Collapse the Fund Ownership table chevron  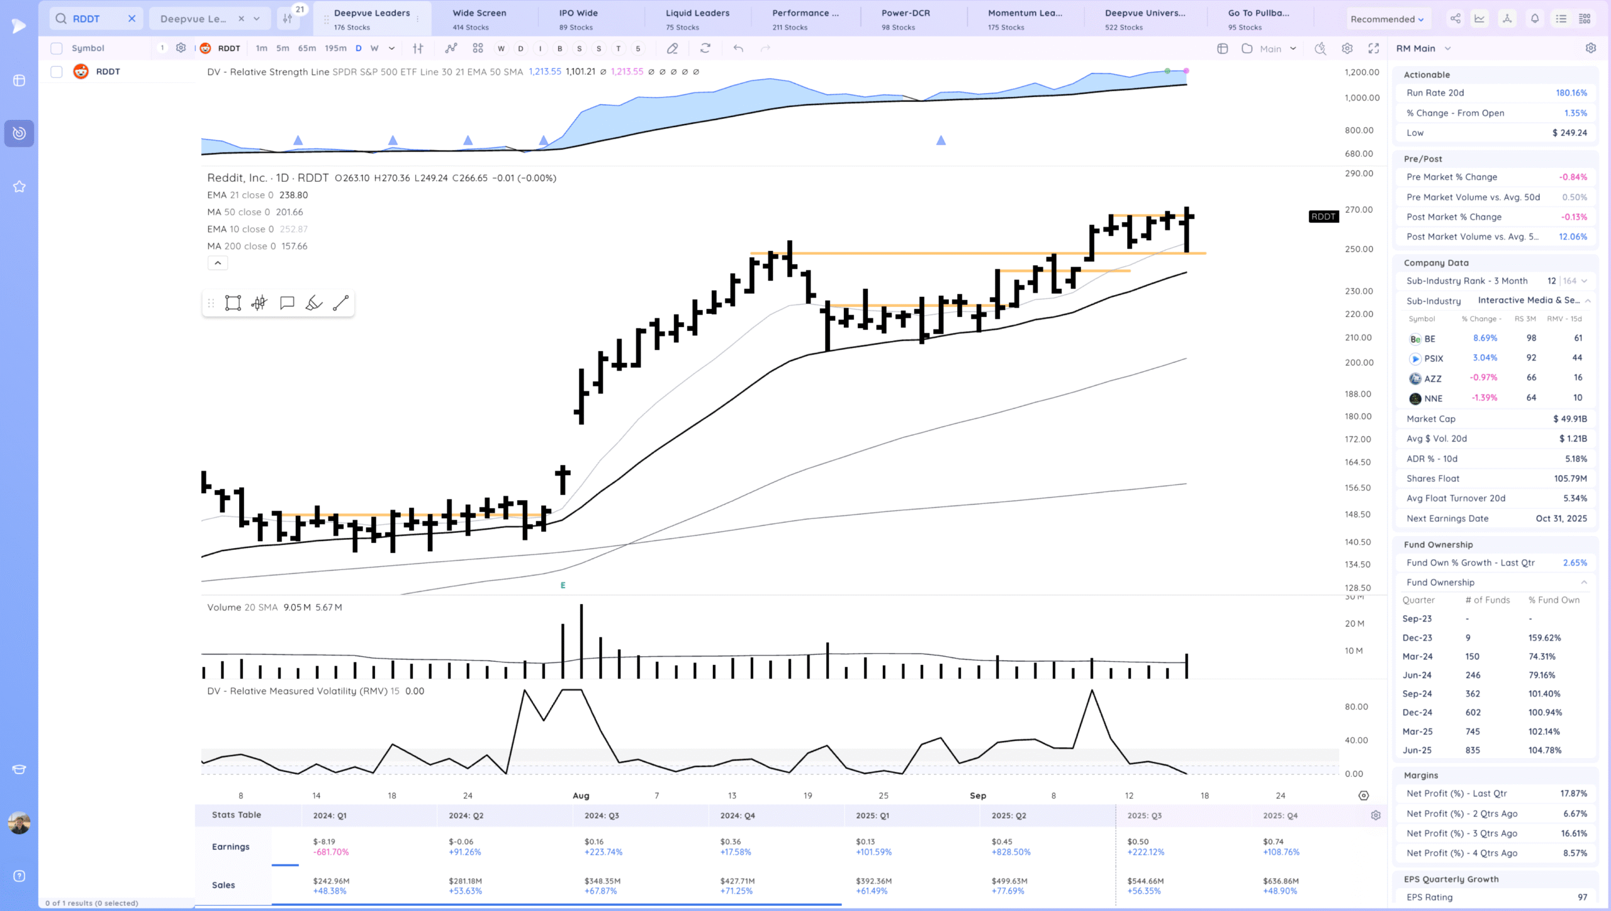point(1584,583)
